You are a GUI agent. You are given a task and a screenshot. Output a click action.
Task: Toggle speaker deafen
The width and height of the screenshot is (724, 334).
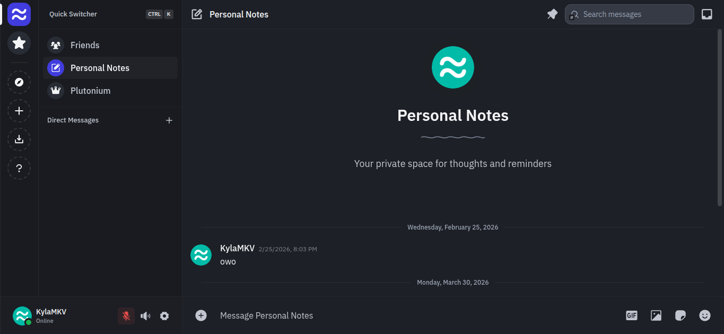click(x=145, y=316)
